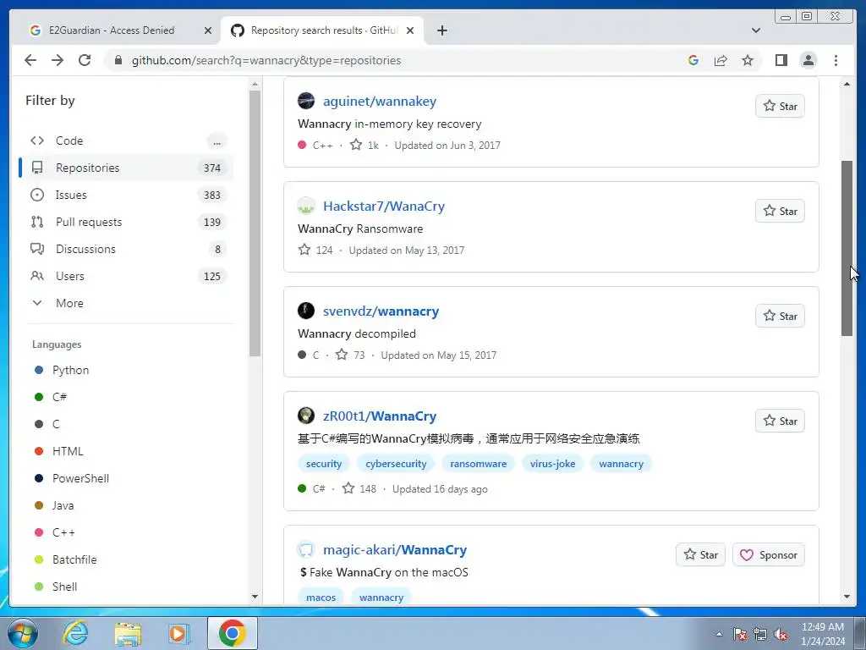Filter by Python language

[70, 370]
